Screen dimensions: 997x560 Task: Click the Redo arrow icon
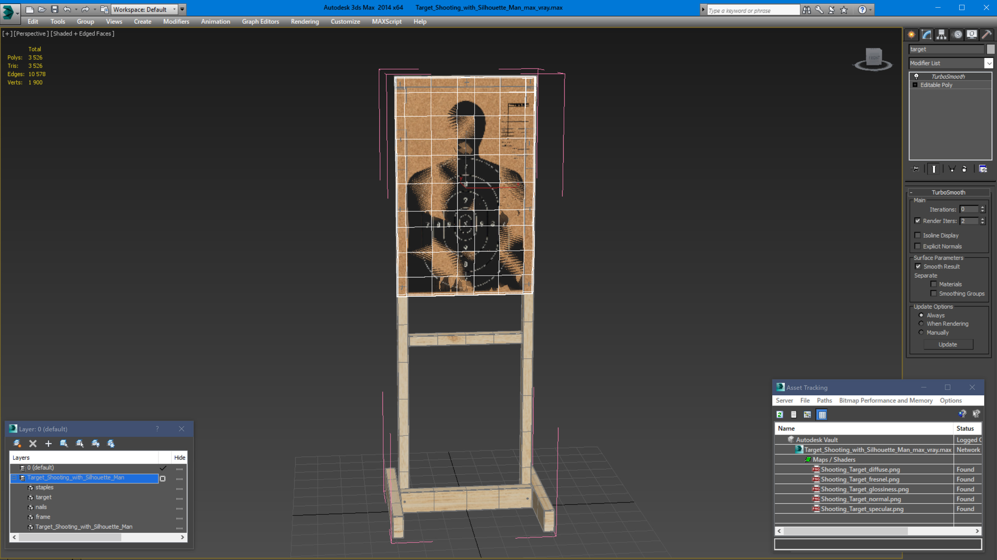[86, 9]
